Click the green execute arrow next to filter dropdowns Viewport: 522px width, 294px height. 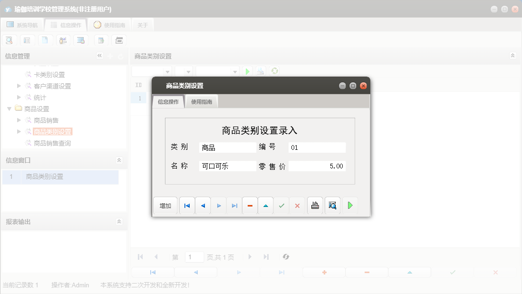(x=247, y=70)
